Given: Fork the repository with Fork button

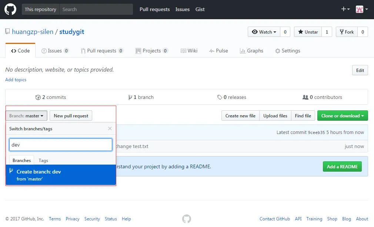Looking at the screenshot, I should tap(346, 32).
